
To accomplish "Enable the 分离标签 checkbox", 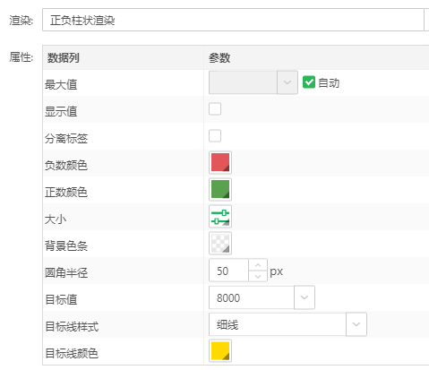I will tap(215, 136).
